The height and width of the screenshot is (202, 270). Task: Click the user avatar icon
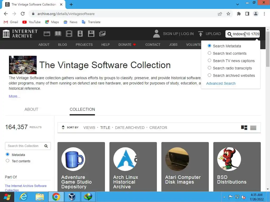coord(156,34)
